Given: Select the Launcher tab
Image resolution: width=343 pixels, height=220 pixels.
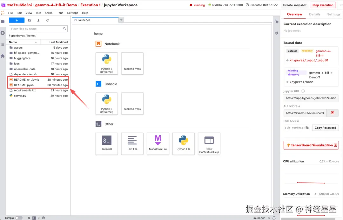Looking at the screenshot, I should click(95, 20).
